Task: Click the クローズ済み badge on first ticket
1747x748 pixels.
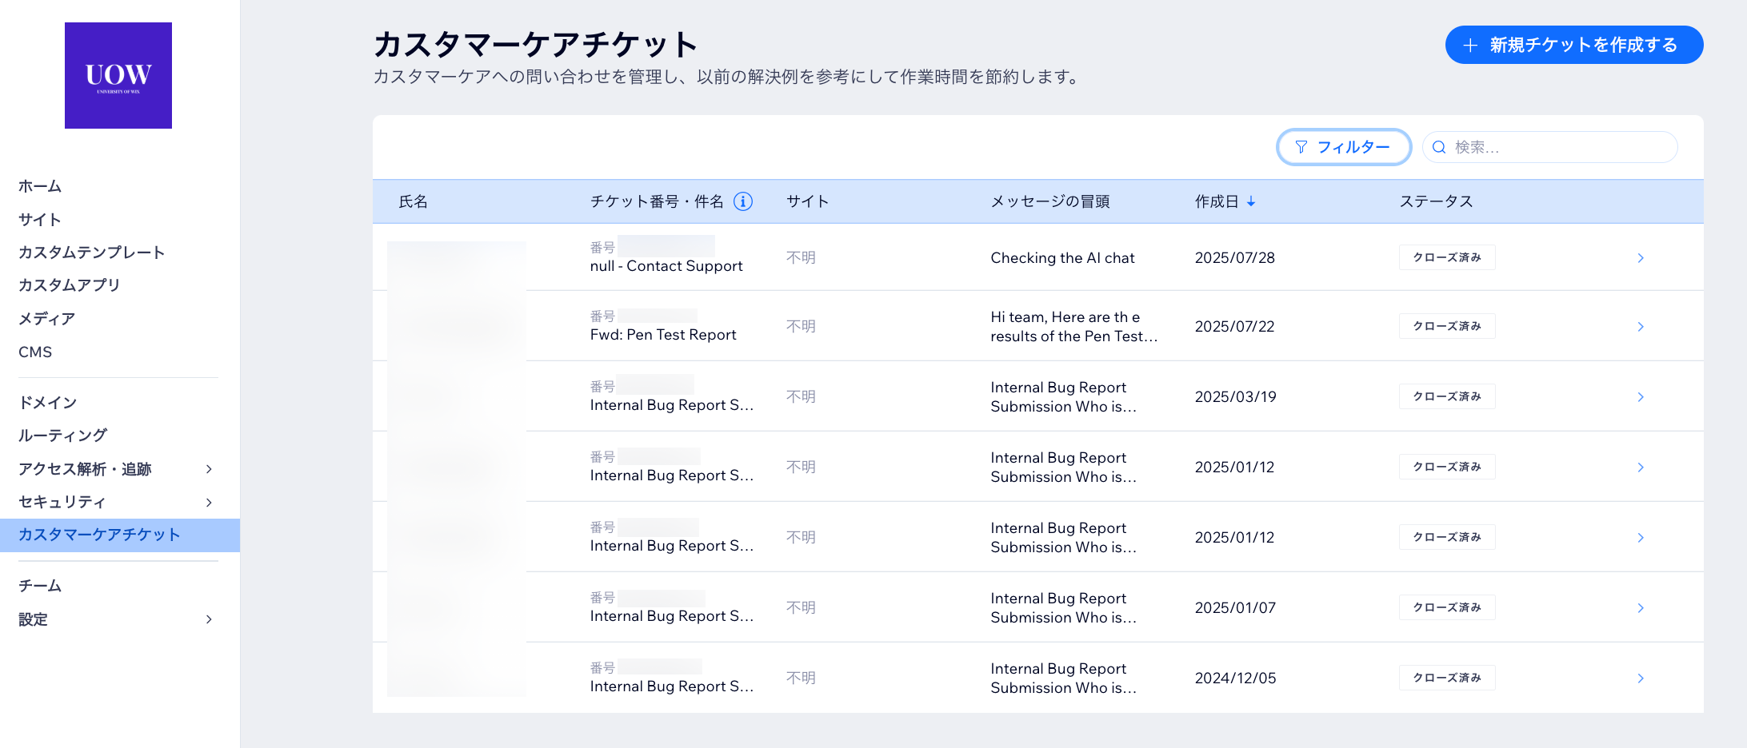Action: (1446, 257)
